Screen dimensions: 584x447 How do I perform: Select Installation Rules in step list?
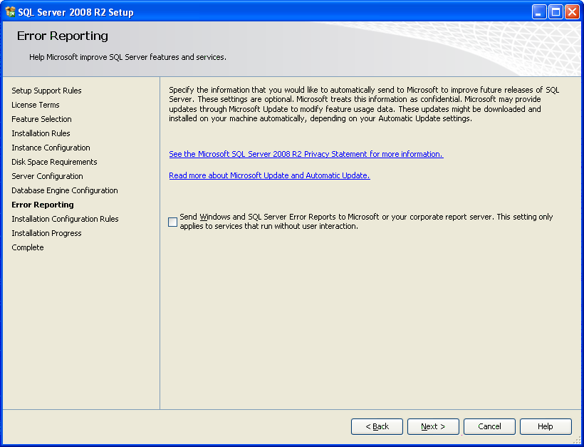(x=41, y=133)
